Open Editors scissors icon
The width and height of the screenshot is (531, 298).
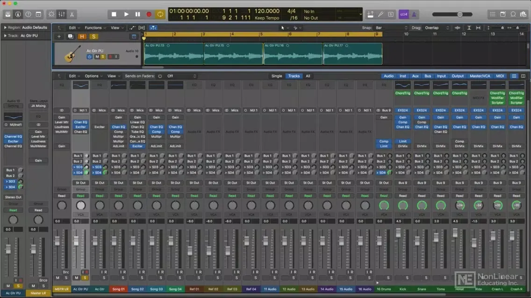72,14
